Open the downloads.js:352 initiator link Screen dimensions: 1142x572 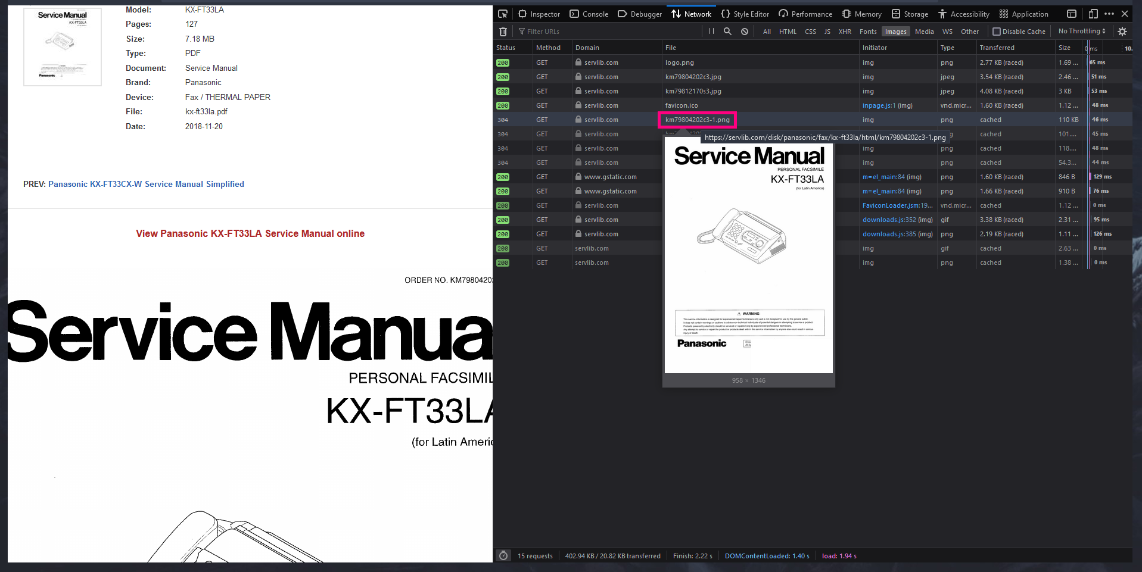[x=889, y=220]
